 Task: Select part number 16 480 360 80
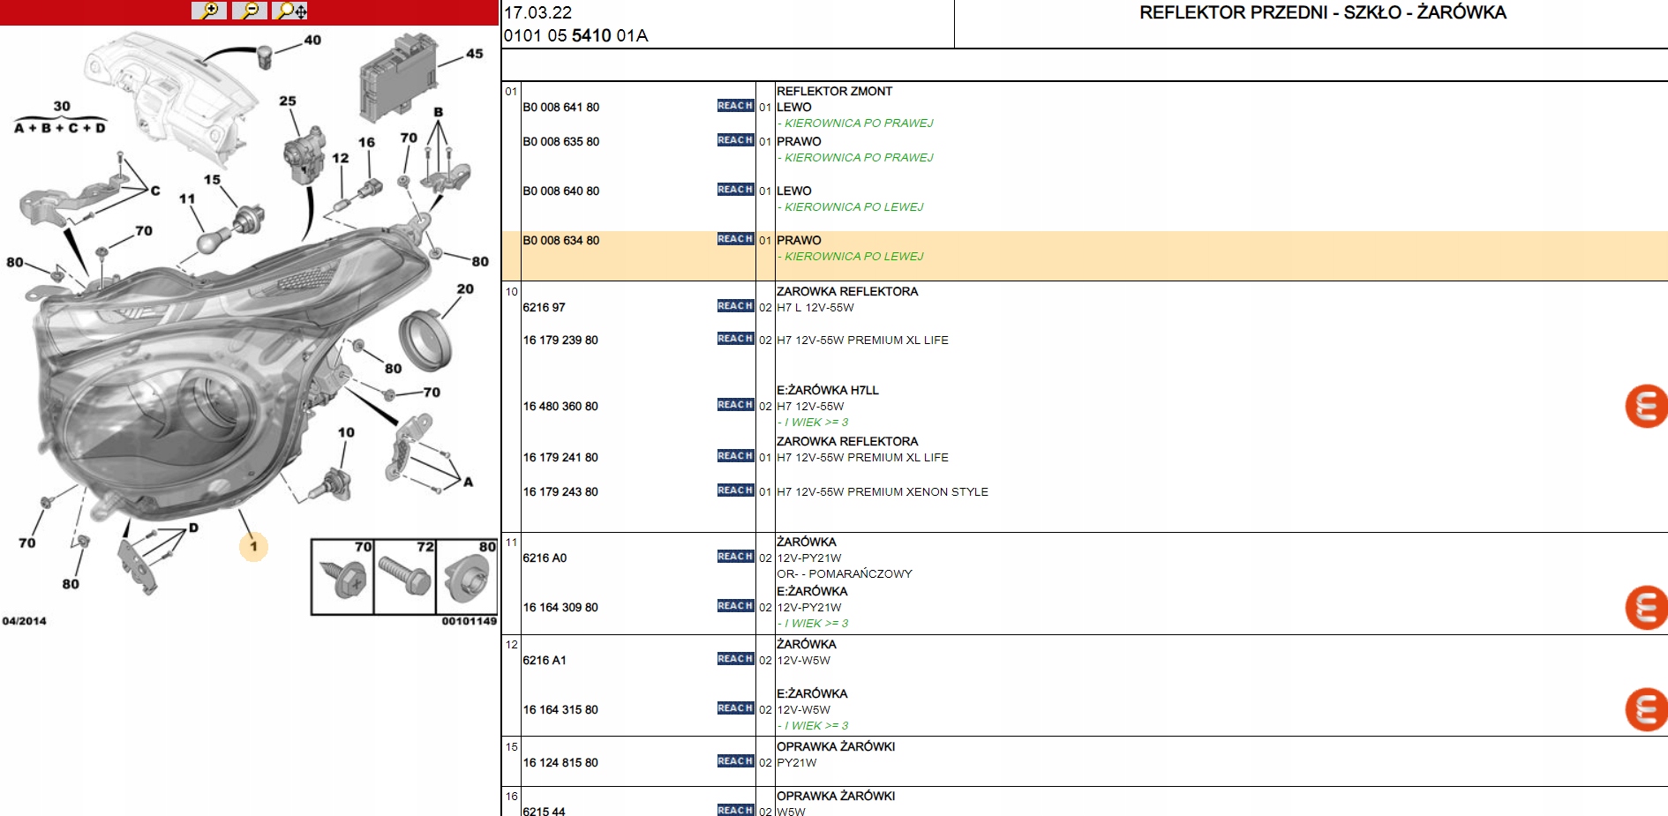pos(560,407)
